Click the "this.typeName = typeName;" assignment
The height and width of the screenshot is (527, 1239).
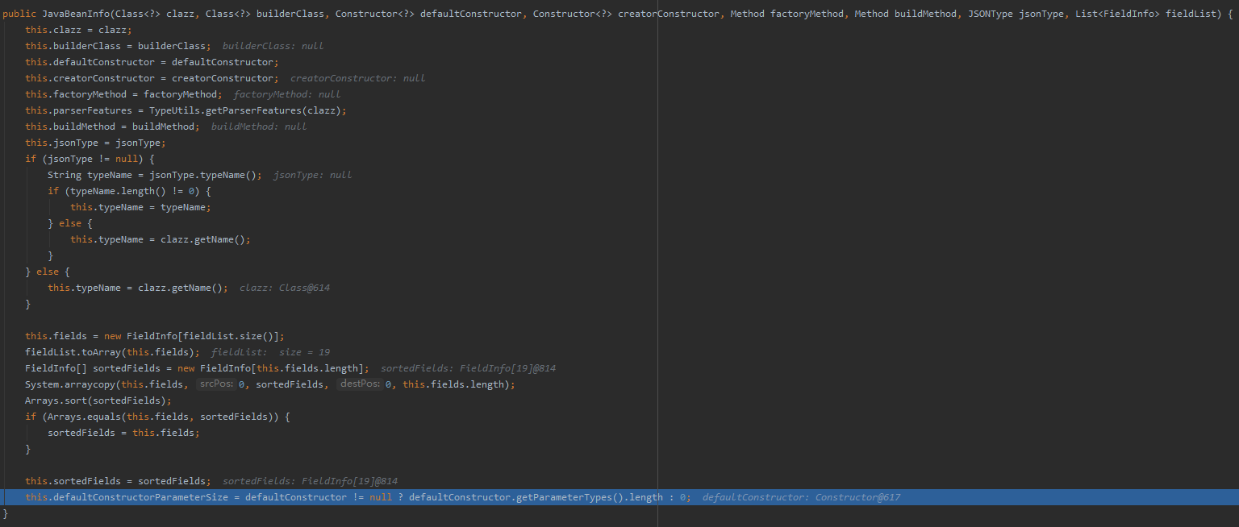coord(140,207)
